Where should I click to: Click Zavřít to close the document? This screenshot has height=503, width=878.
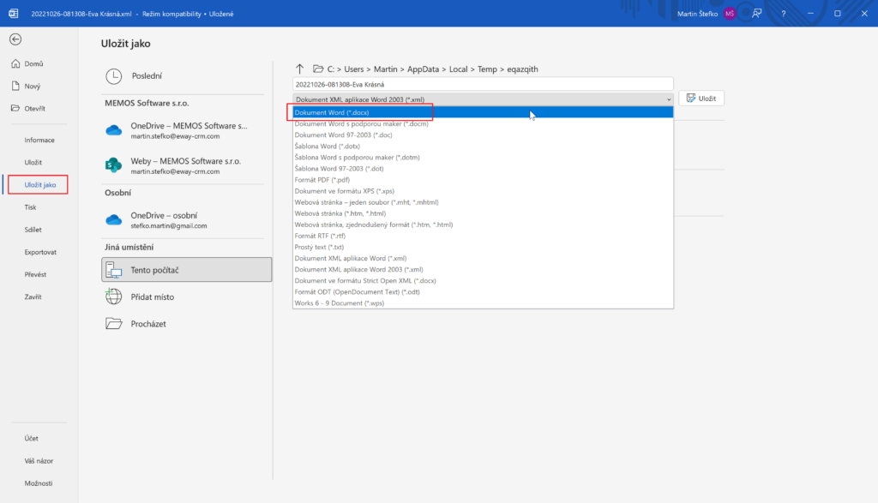(x=33, y=296)
